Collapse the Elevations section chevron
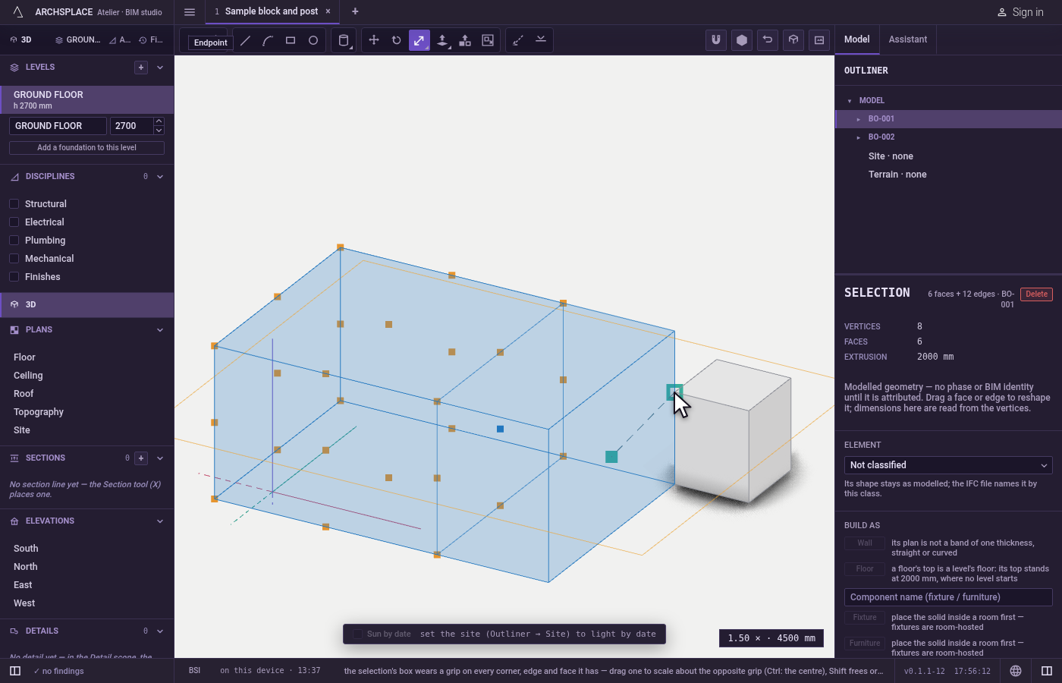1062x683 pixels. point(160,521)
